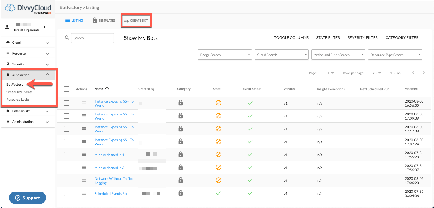Click the Extensibility puzzle icon in sidebar
Screen dimensions: 434x208
pos(8,111)
